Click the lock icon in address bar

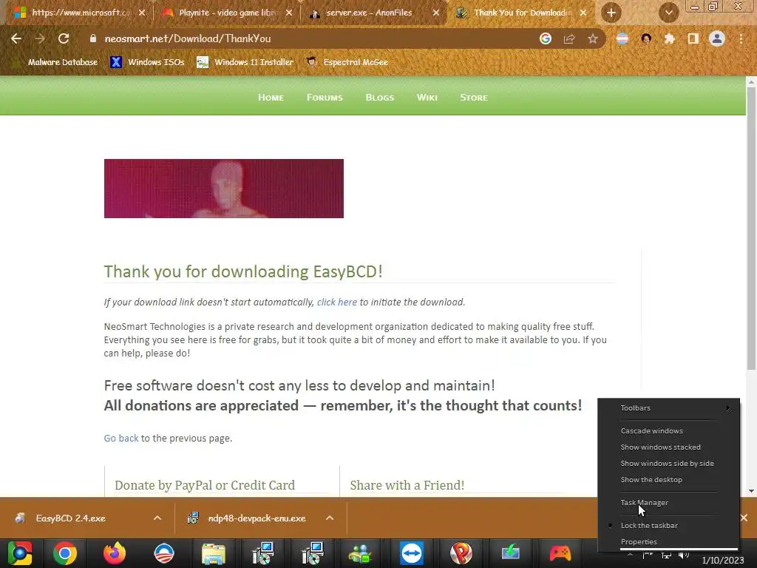click(x=93, y=38)
